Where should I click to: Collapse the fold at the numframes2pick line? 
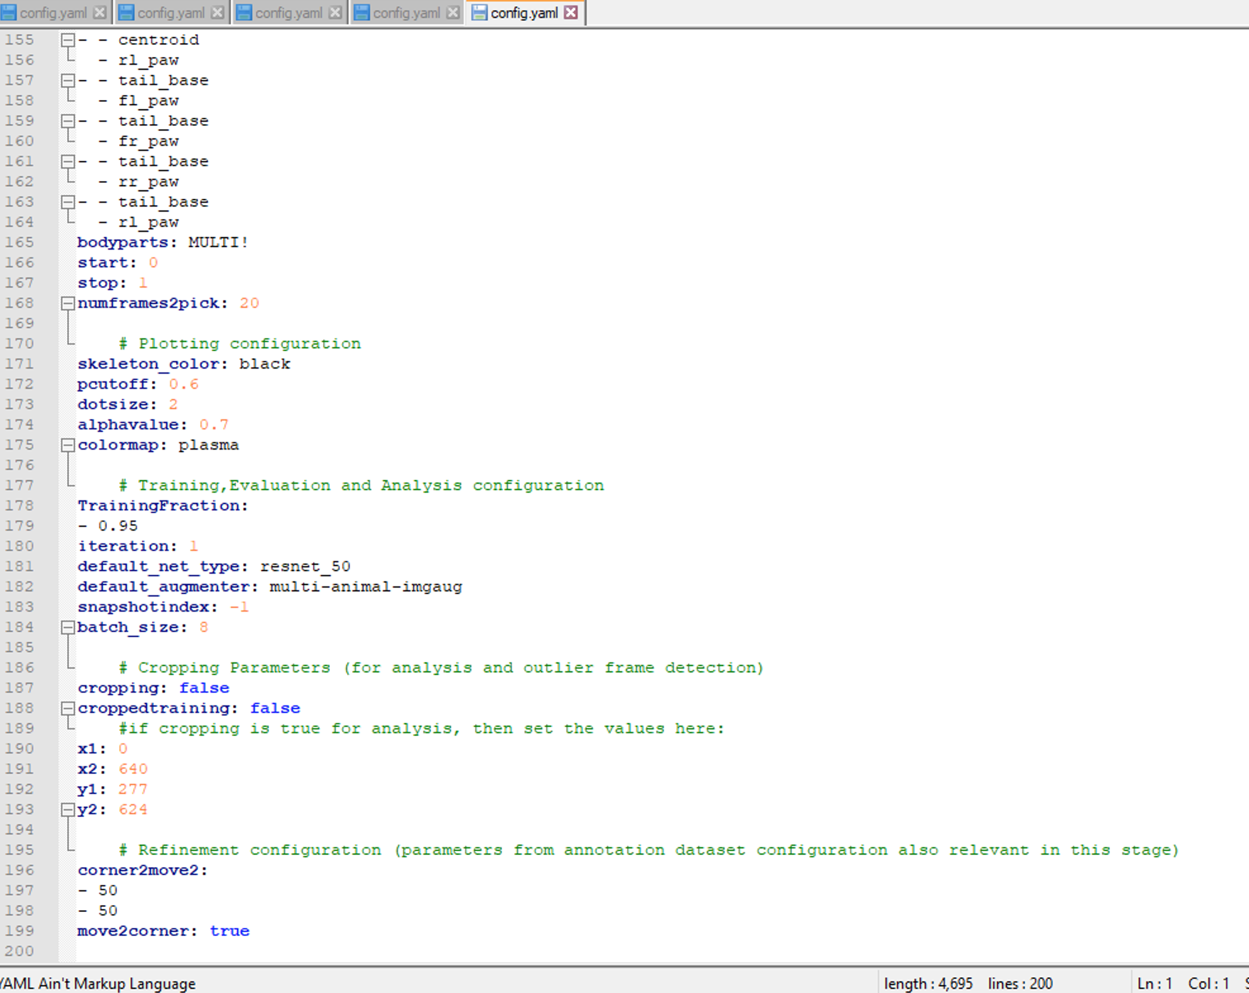67,303
